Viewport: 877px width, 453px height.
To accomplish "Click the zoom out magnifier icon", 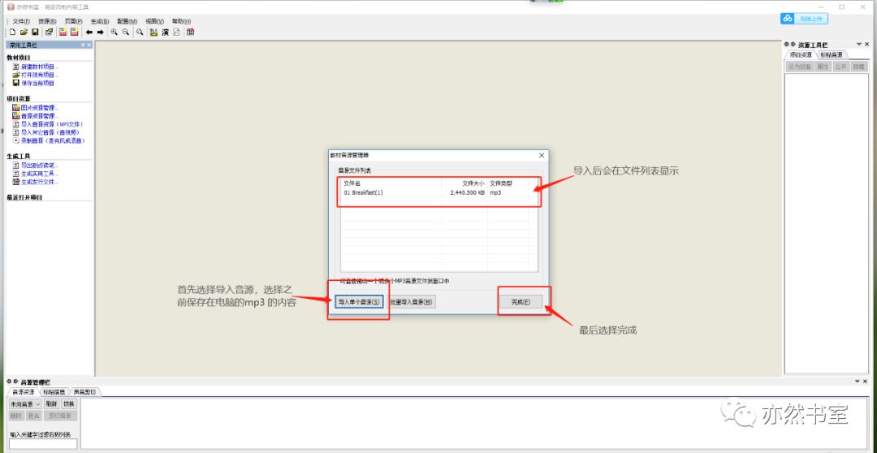I will coord(126,32).
